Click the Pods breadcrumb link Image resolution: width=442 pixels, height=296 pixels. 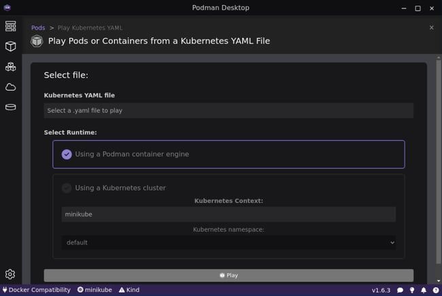click(38, 28)
